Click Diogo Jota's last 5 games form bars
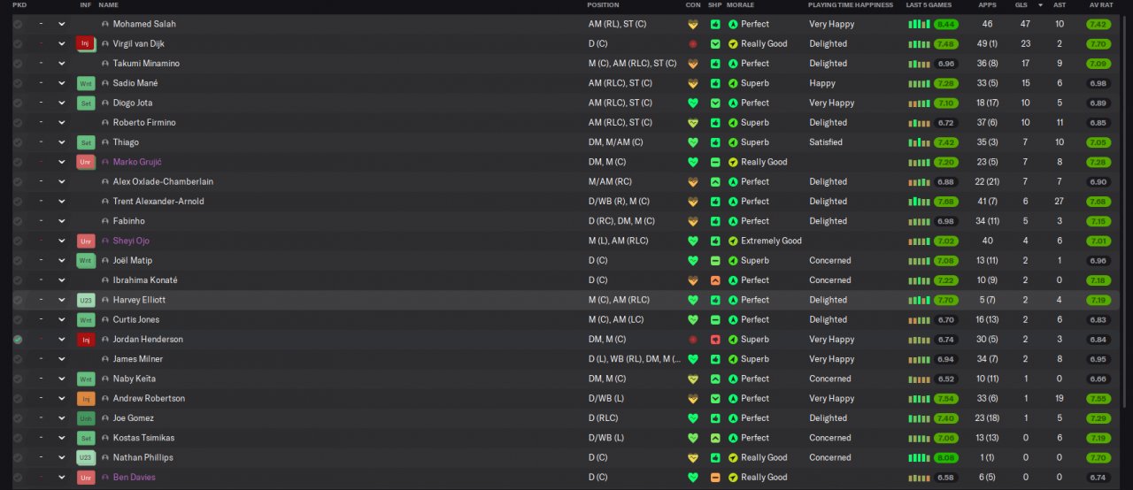Viewport: 1133px width, 490px height. click(x=919, y=103)
